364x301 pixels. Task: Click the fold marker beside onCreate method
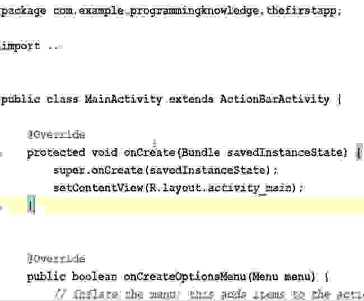tap(1, 154)
